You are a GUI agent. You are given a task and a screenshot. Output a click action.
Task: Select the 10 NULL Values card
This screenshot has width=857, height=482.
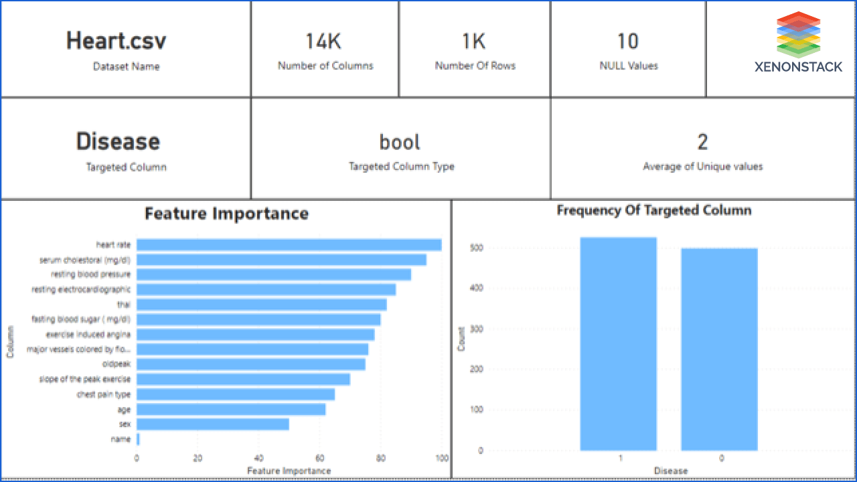coord(628,49)
